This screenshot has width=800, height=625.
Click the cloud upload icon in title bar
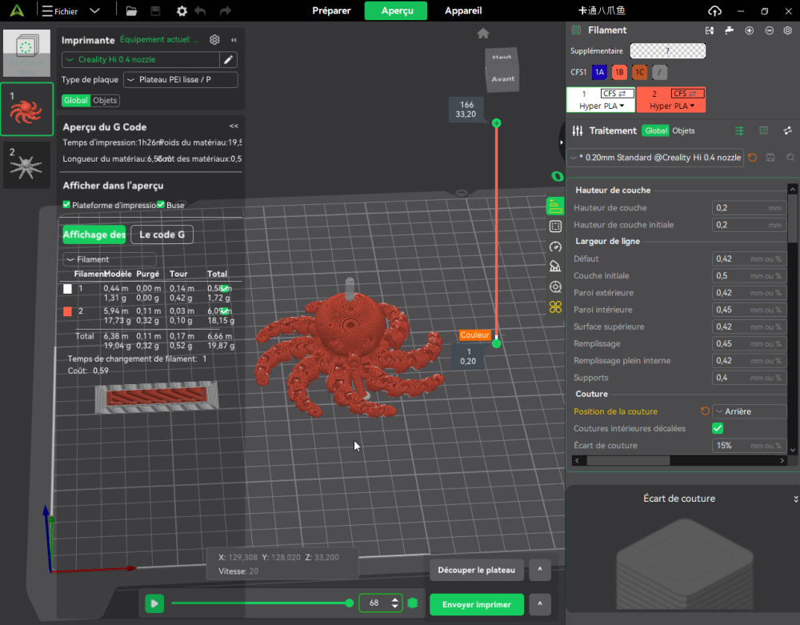coord(714,10)
